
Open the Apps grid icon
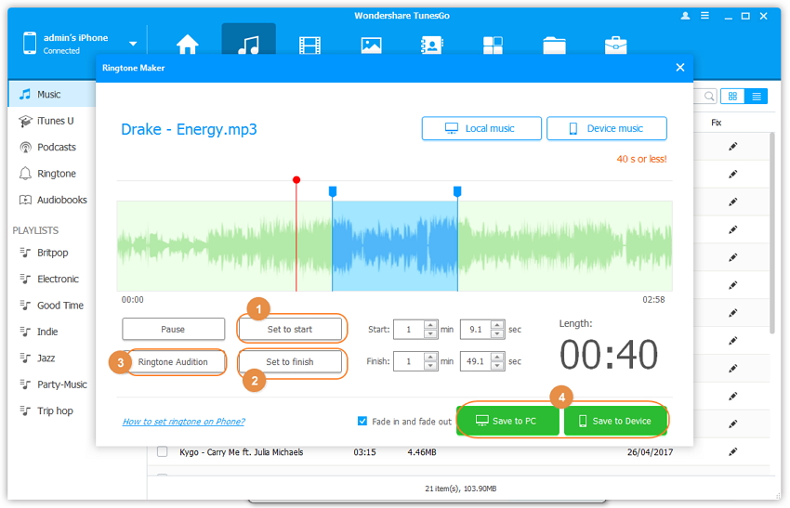coord(493,45)
